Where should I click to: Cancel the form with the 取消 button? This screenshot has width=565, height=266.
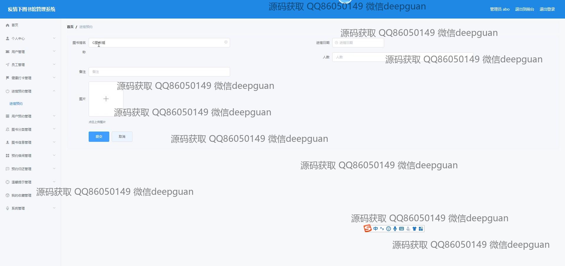[x=122, y=137]
